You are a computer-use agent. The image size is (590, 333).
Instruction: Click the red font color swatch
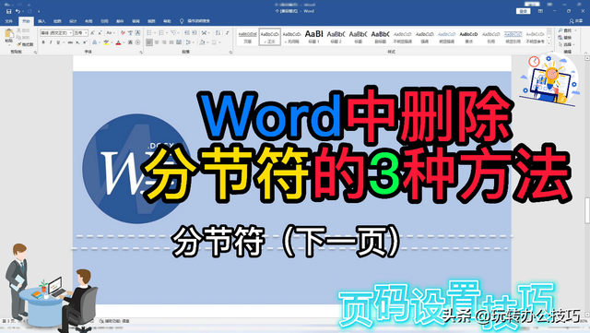[x=119, y=42]
